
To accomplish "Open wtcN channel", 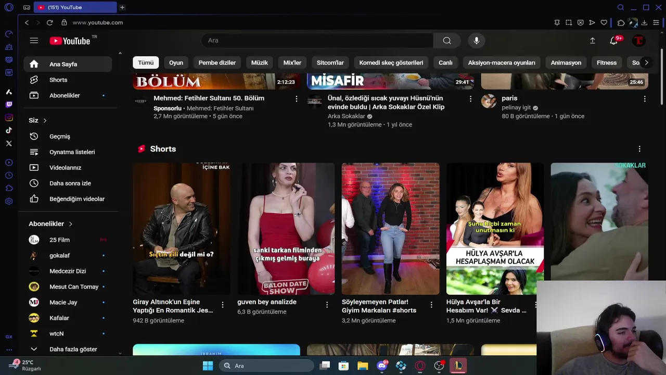I will [x=68, y=333].
